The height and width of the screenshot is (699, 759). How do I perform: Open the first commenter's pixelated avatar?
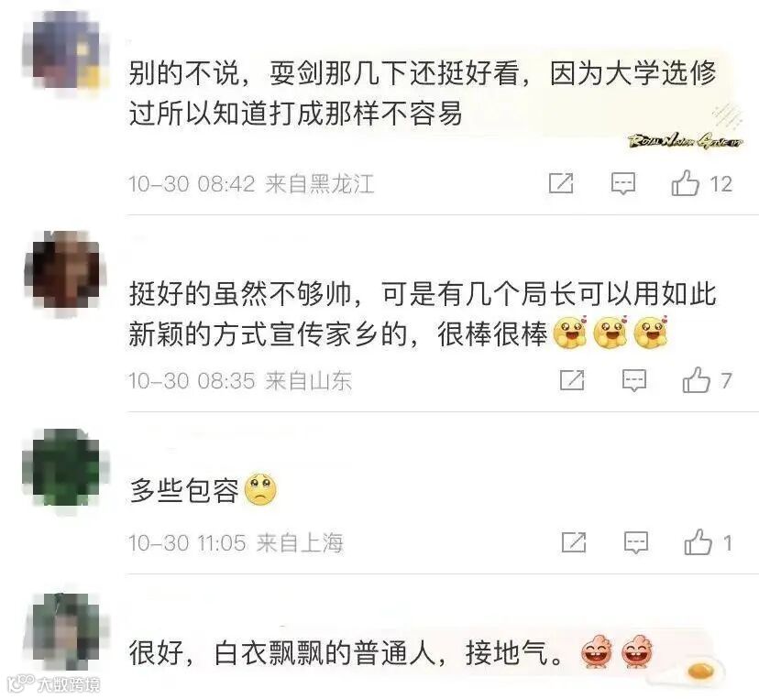(66, 50)
